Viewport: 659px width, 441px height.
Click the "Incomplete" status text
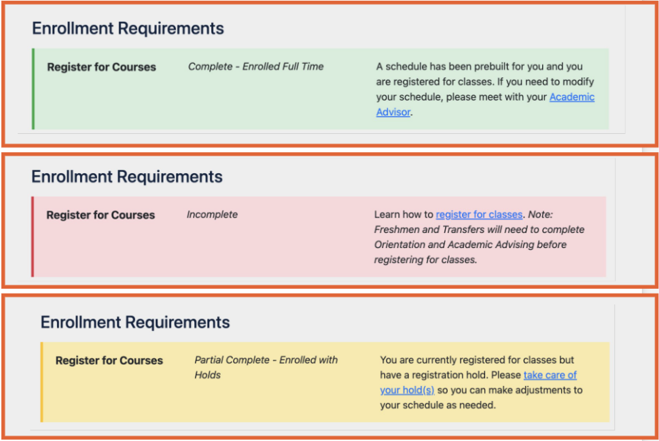pyautogui.click(x=212, y=215)
